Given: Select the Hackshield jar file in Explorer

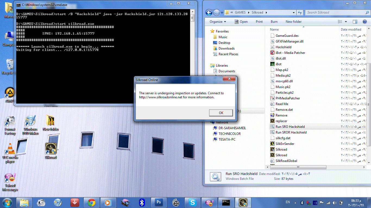Looking at the screenshot, I should [281, 47].
